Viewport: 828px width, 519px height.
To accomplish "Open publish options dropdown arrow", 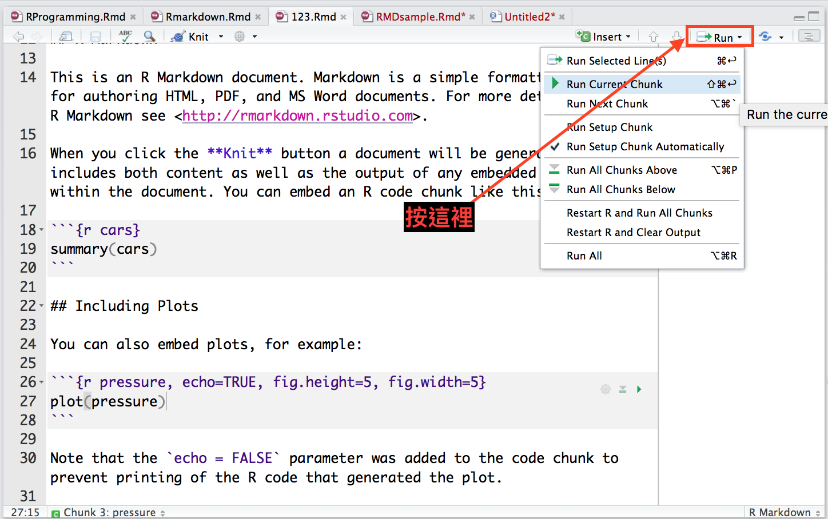I will pos(781,37).
